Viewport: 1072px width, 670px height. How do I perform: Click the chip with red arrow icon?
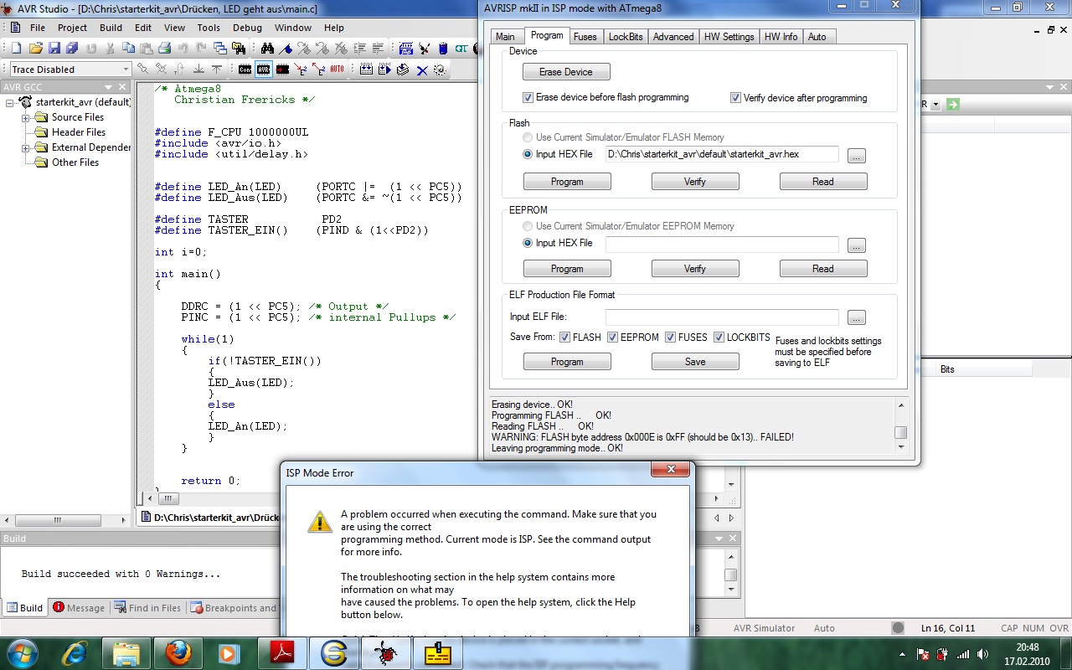tap(282, 70)
